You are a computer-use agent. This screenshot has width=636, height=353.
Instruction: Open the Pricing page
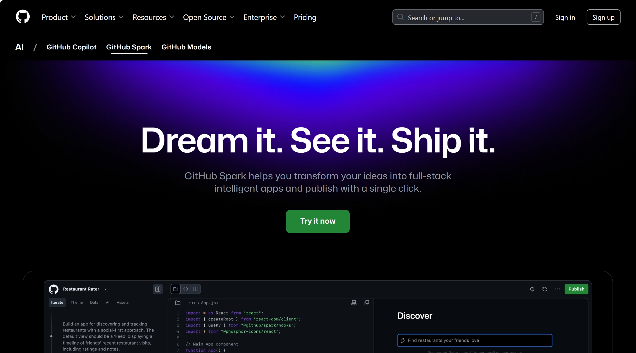(305, 17)
